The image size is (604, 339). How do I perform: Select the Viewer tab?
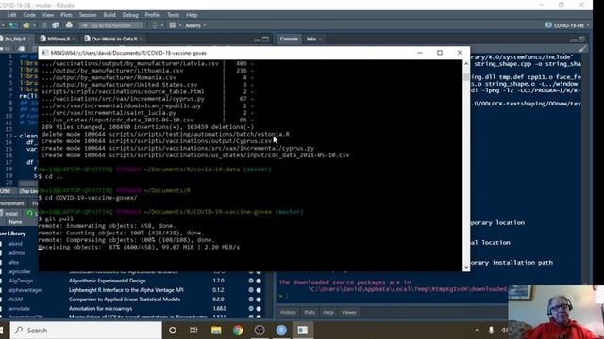(348, 312)
